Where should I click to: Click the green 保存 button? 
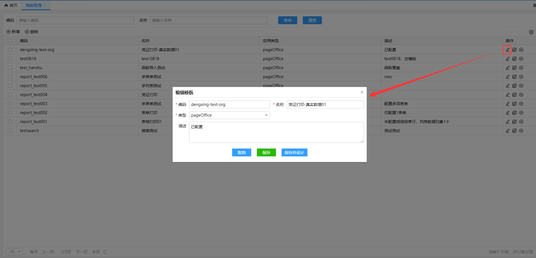point(266,153)
